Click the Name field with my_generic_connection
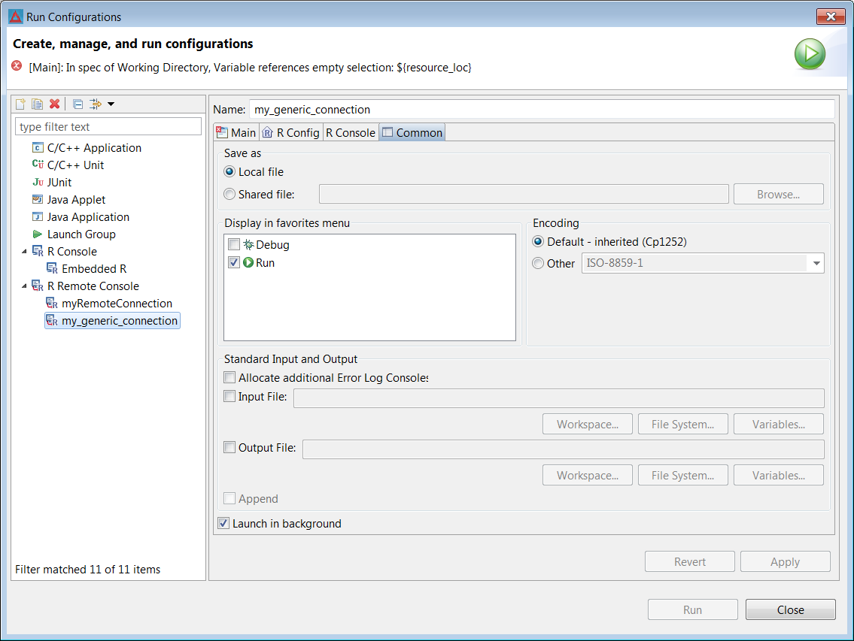The width and height of the screenshot is (854, 641). [x=542, y=110]
